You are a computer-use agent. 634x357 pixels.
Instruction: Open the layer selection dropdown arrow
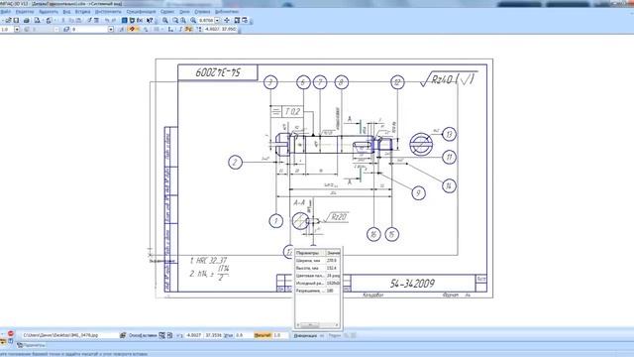pyautogui.click(x=111, y=29)
